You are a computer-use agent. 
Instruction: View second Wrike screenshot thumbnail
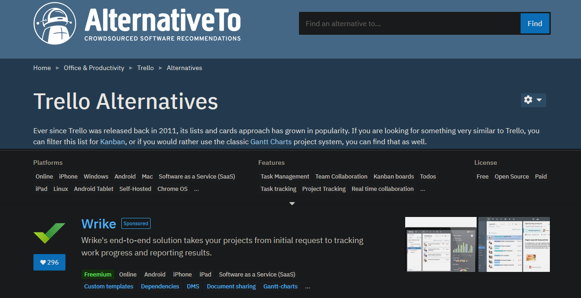tap(514, 244)
